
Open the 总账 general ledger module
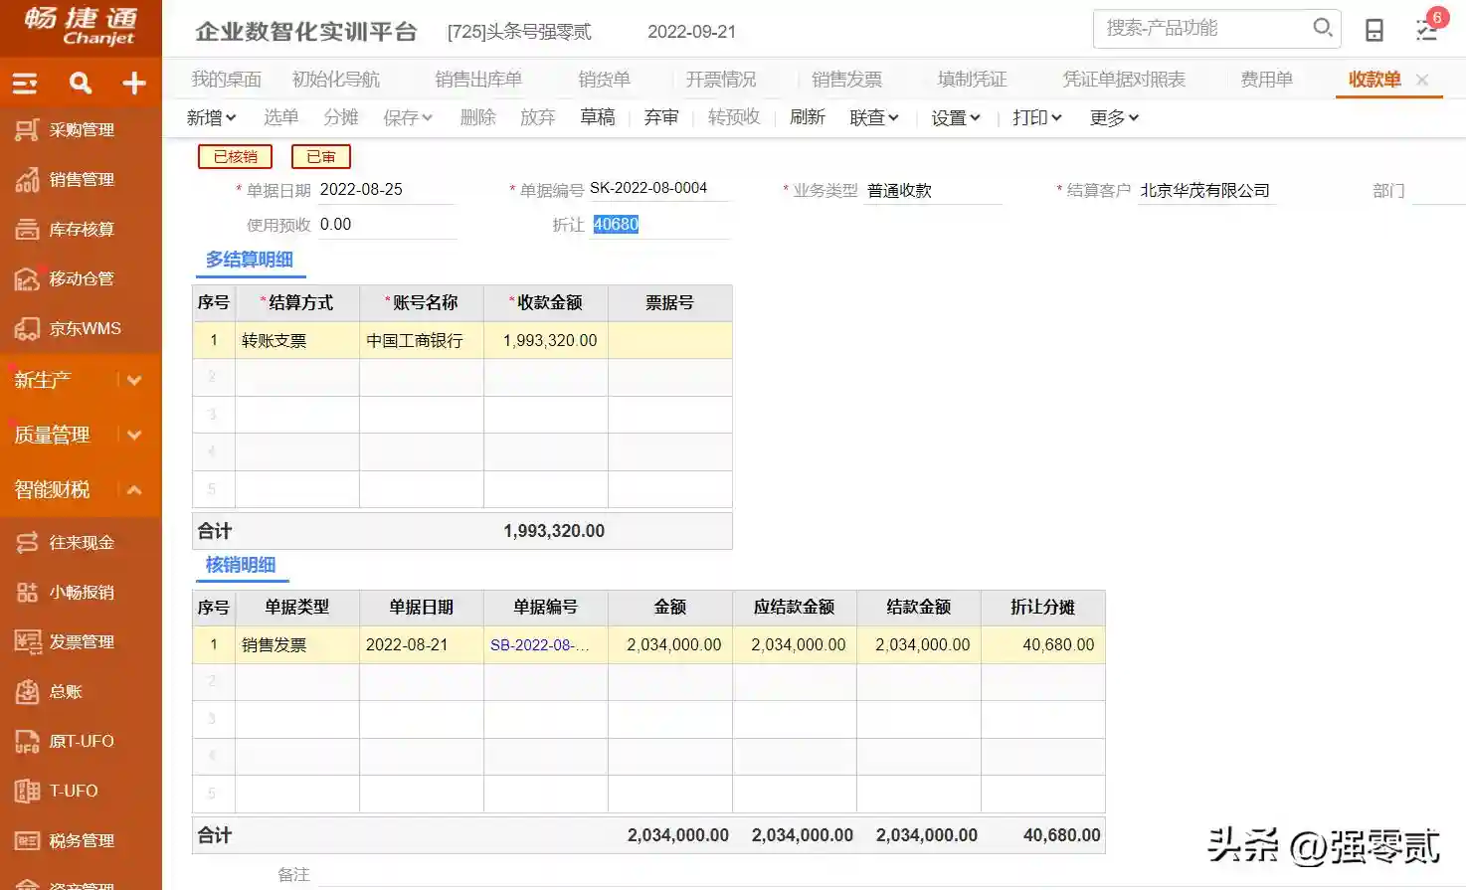[66, 691]
